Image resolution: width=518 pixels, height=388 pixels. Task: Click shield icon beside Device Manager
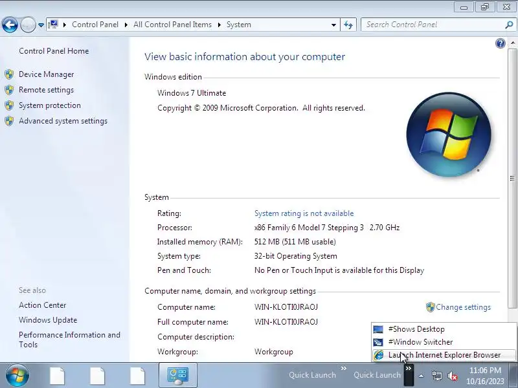(x=9, y=74)
